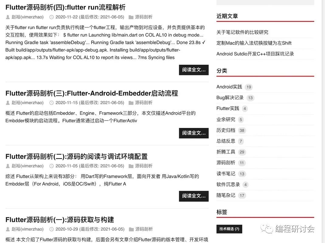Open author 赵裕(vimerzhao) on 2020-11-15 post
325x243 pixels.
pyautogui.click(x=28, y=103)
